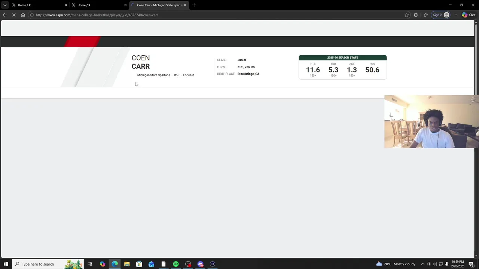The width and height of the screenshot is (479, 269).
Task: Click the Michigan State Spartans team link
Action: [153, 75]
